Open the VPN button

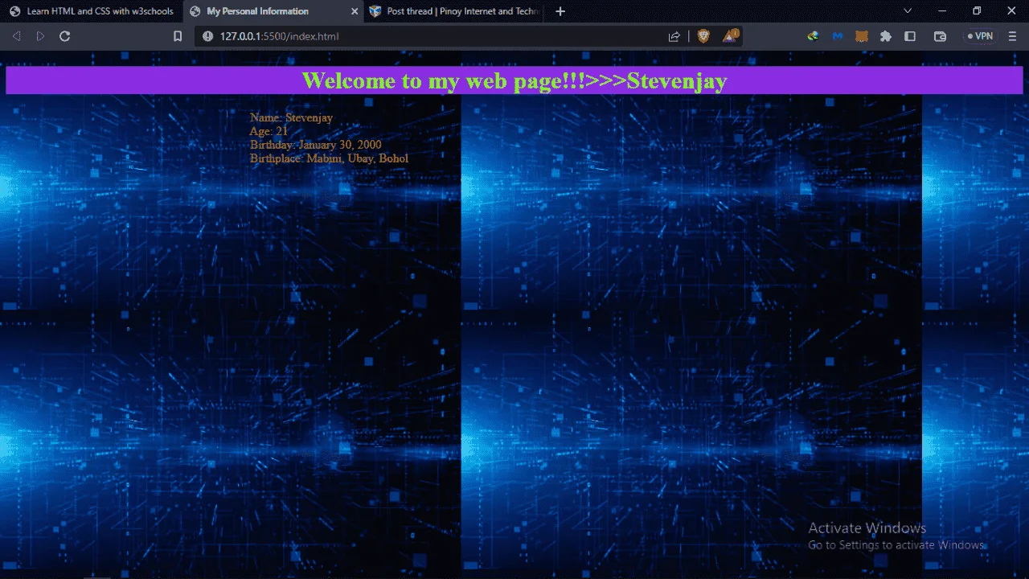[980, 36]
